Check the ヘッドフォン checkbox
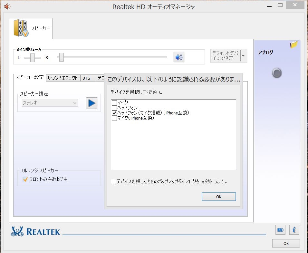Viewport: 308px width, 253px height. pyautogui.click(x=114, y=108)
